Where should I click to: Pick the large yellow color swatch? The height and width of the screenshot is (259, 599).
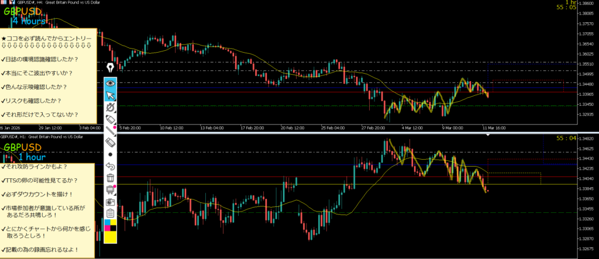[110, 236]
